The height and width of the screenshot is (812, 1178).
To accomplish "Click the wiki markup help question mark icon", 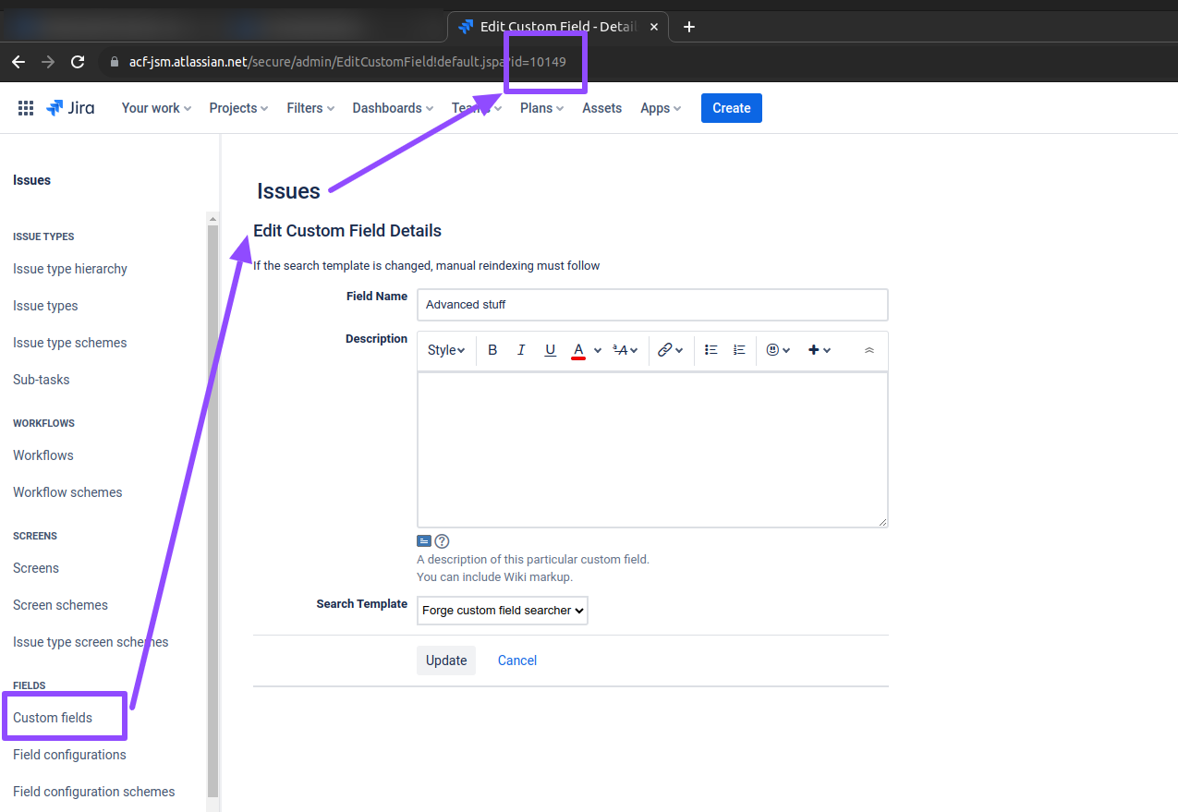I will (442, 540).
